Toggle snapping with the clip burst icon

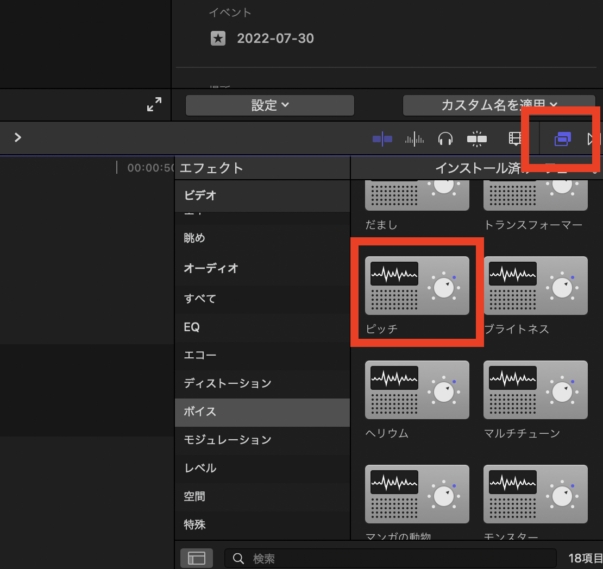pyautogui.click(x=476, y=139)
